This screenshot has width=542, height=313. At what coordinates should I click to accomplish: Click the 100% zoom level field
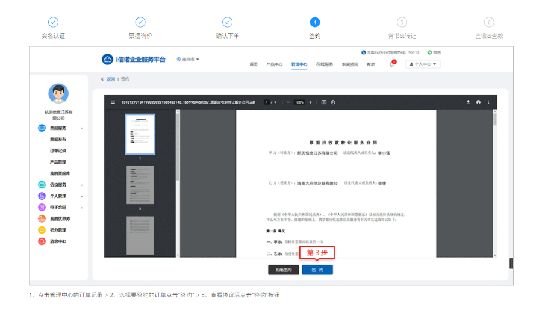click(x=299, y=102)
